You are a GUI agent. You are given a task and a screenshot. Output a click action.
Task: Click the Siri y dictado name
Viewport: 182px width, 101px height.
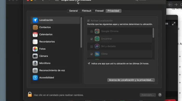coord(108,46)
